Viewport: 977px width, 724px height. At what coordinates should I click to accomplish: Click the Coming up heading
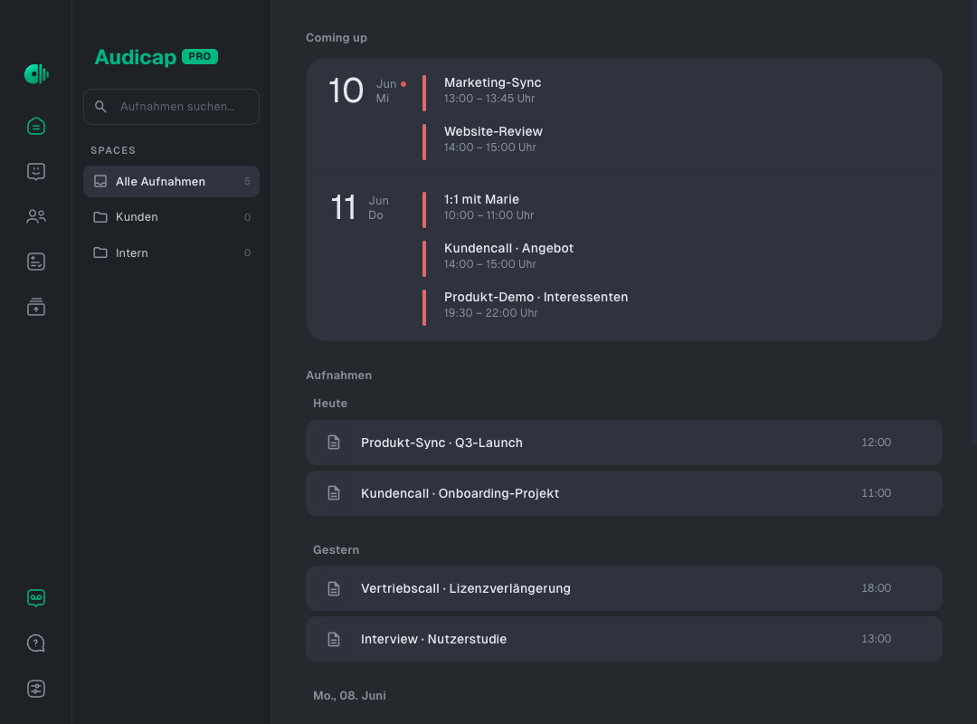click(x=337, y=38)
